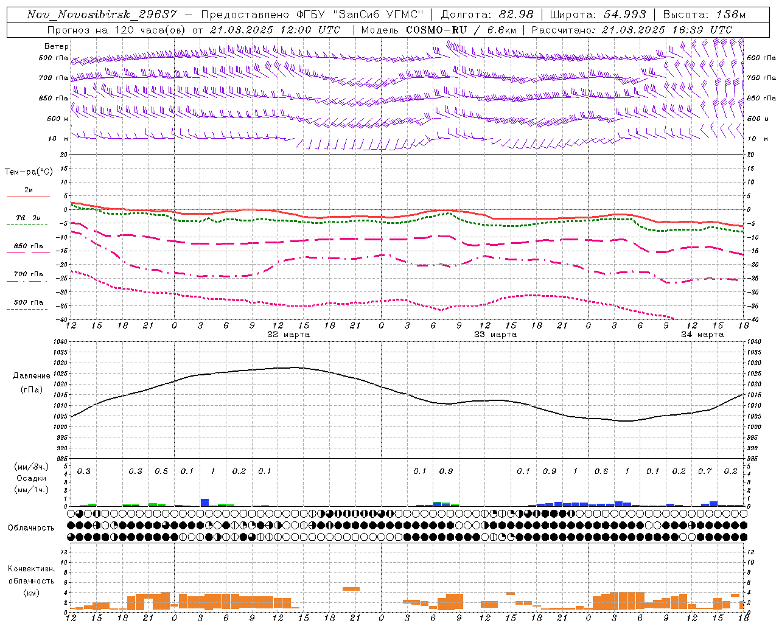
Task: Select the red 2м temperature legend entry
Action: click(29, 192)
